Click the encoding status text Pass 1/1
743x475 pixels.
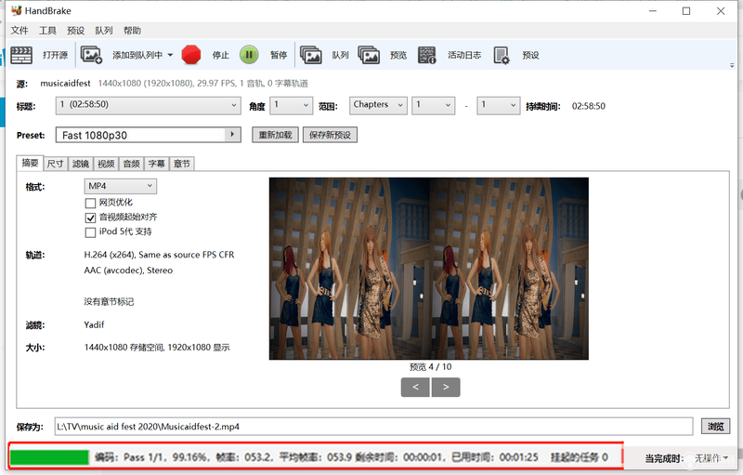(143, 457)
